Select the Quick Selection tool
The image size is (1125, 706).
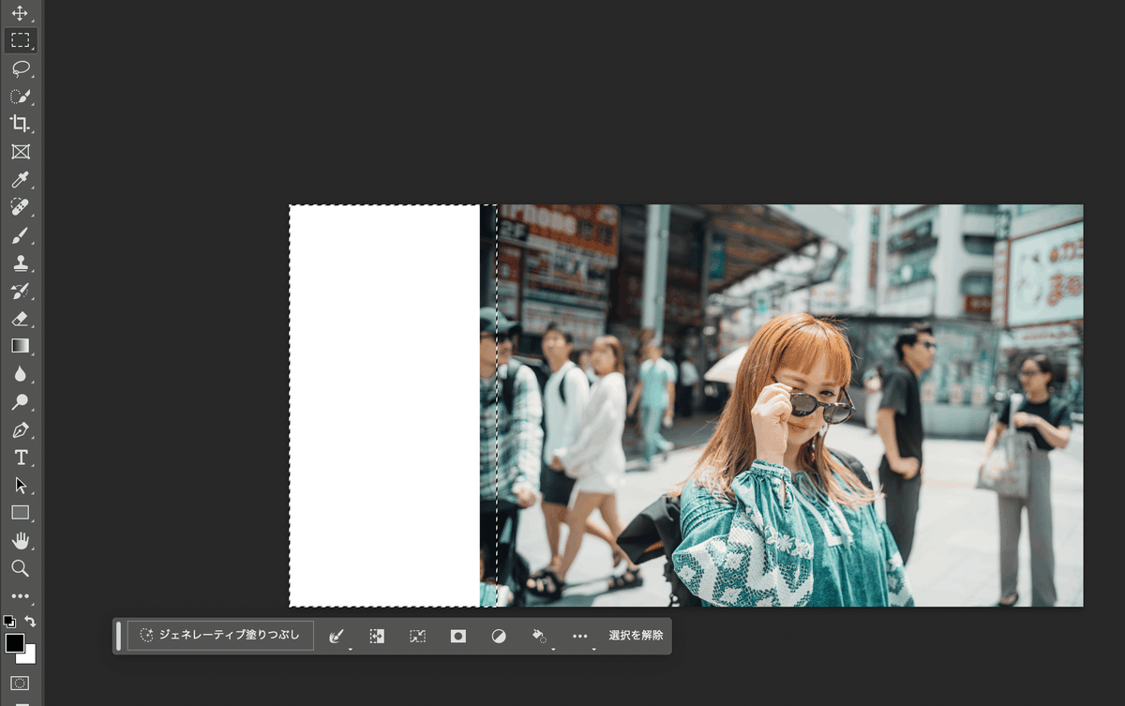20,96
